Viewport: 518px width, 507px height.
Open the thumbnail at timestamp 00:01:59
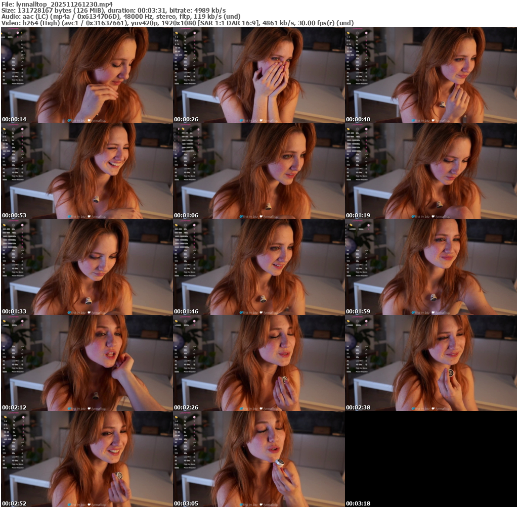pyautogui.click(x=431, y=267)
